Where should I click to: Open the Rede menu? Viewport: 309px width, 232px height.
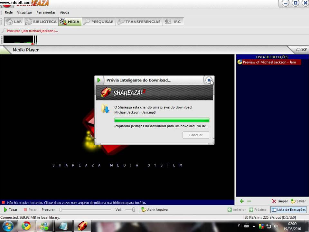(x=9, y=13)
